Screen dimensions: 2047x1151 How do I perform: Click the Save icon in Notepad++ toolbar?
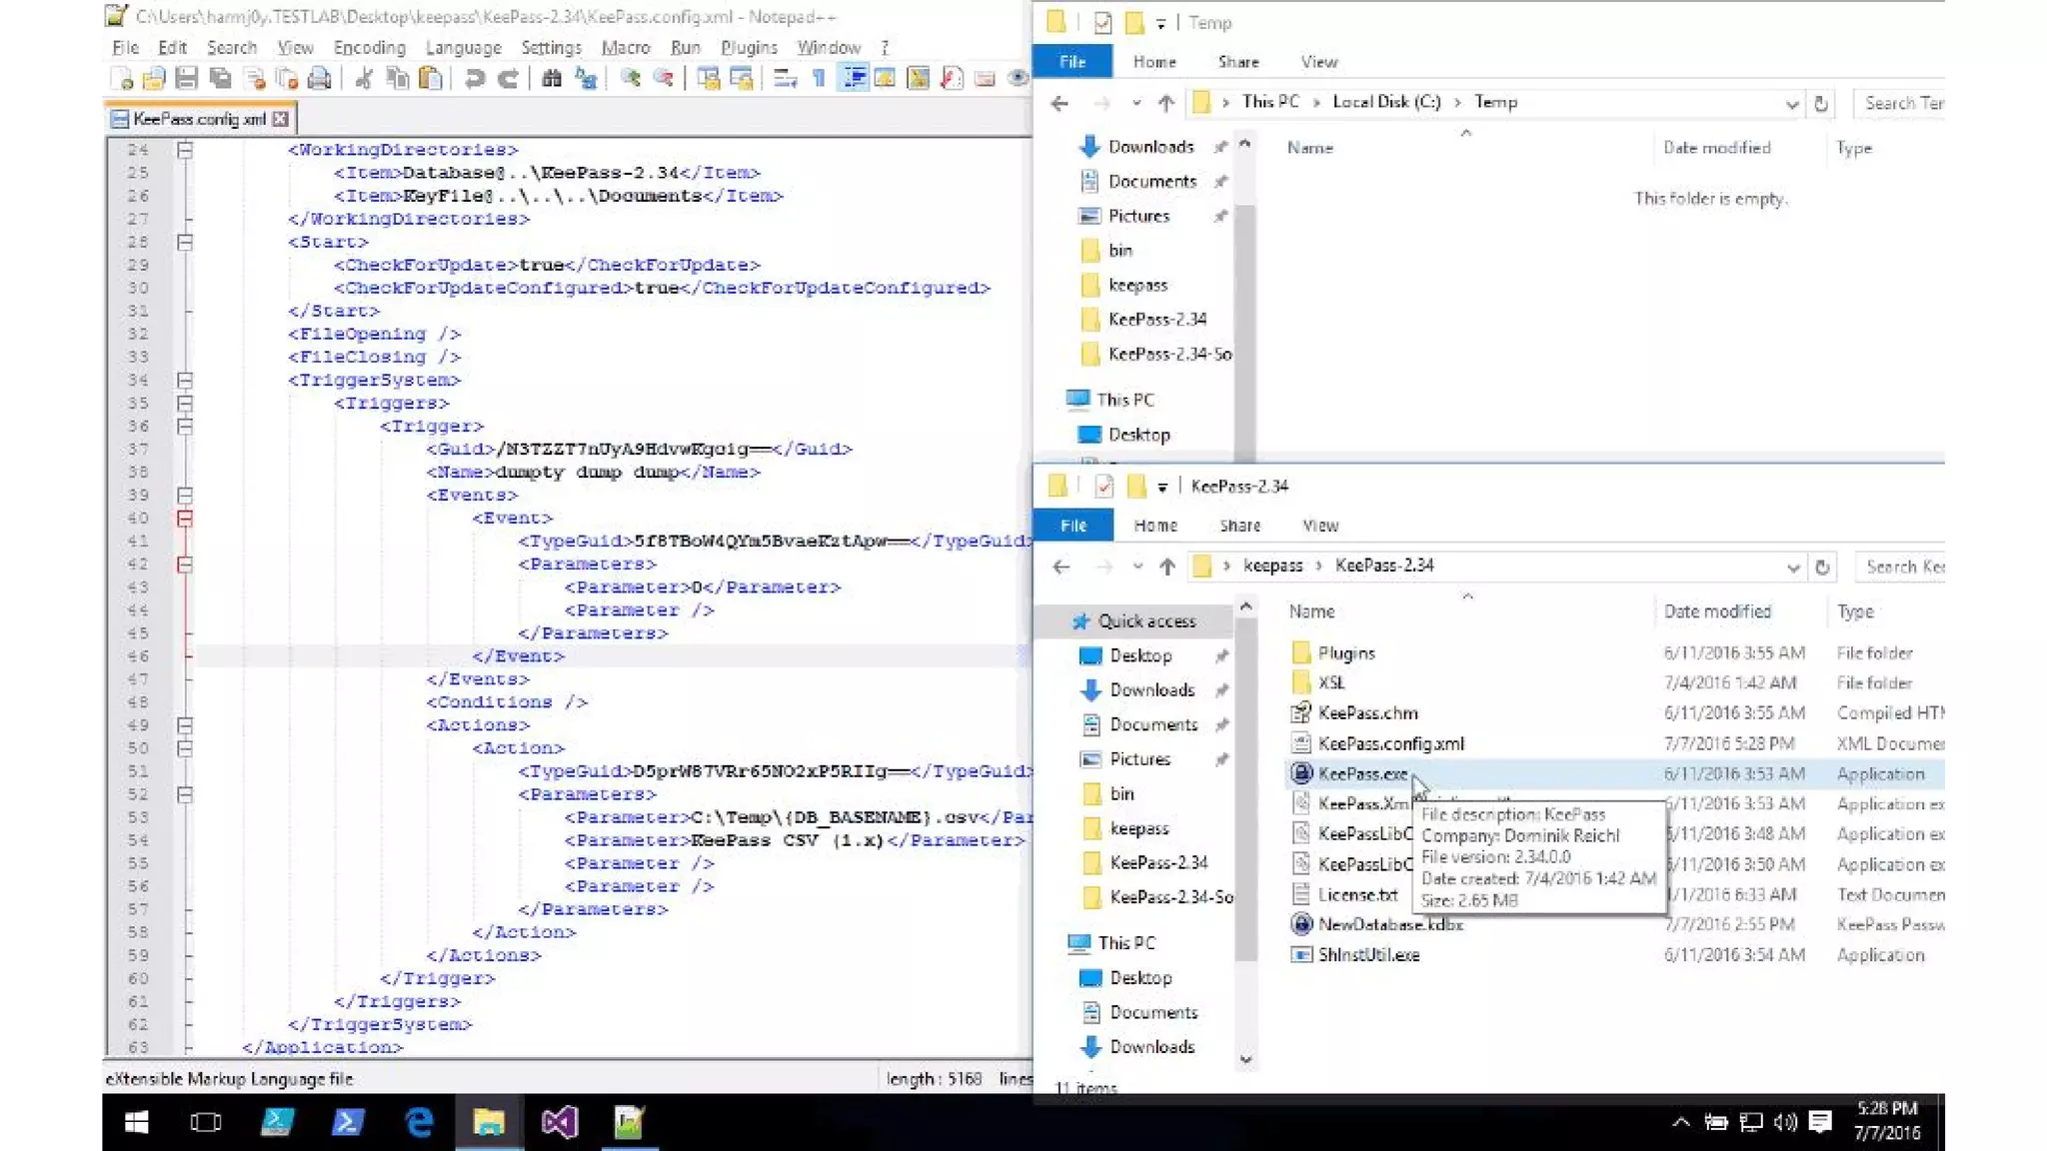point(186,79)
